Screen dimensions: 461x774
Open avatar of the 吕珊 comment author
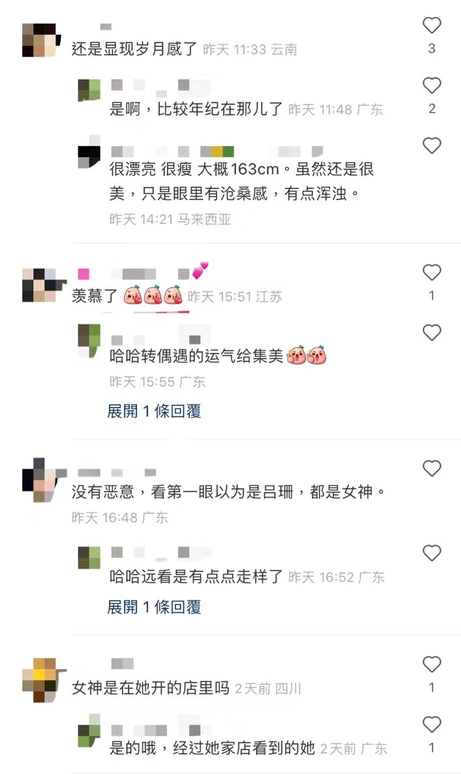pos(44,480)
